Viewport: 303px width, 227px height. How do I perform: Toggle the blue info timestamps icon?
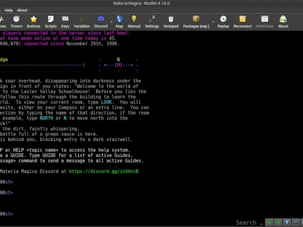(x=287, y=223)
